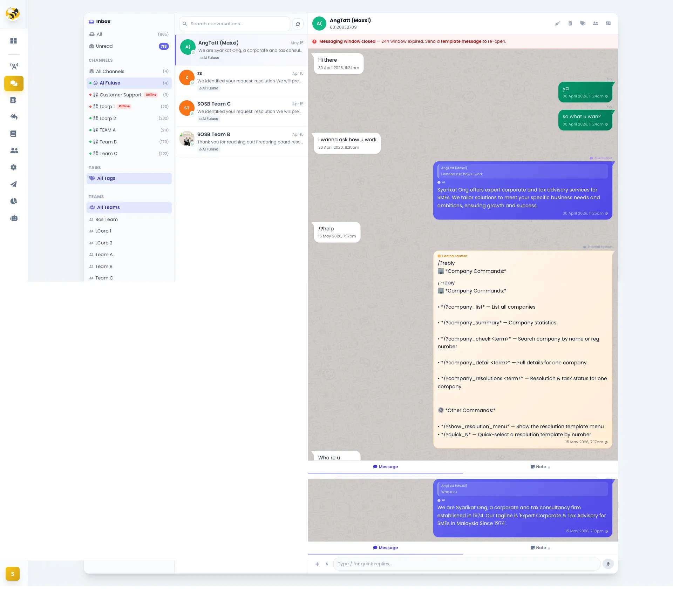The width and height of the screenshot is (673, 606).
Task: Open the conversations chat icon in sidebar
Action: point(14,83)
